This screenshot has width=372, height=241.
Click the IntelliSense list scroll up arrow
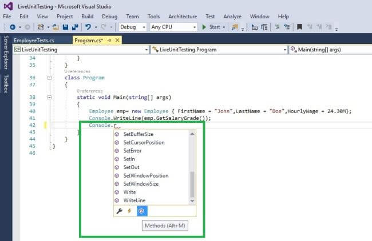(x=192, y=134)
